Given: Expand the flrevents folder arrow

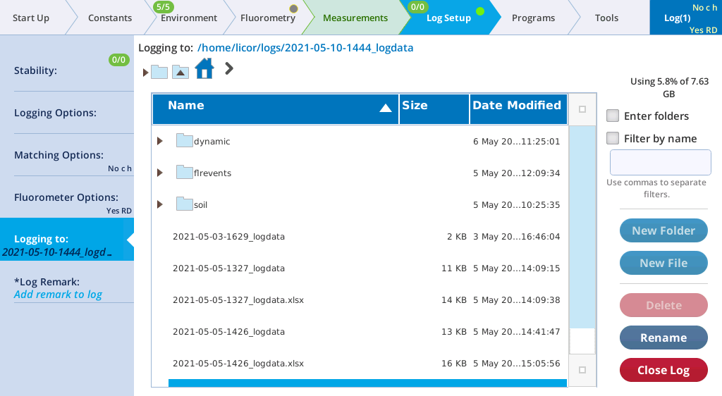Looking at the screenshot, I should pyautogui.click(x=160, y=173).
